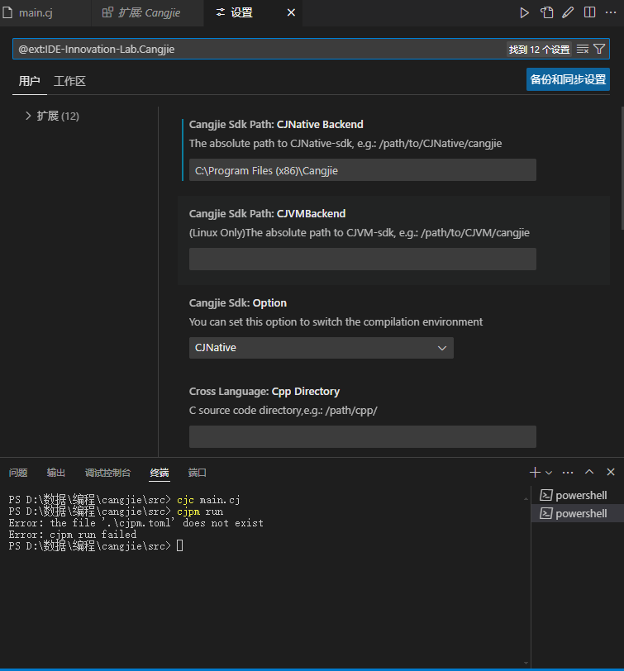
Task: Run the Cangjie program with play icon
Action: [524, 12]
